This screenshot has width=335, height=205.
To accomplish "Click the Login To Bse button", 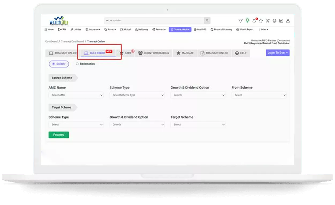I will 277,53.
